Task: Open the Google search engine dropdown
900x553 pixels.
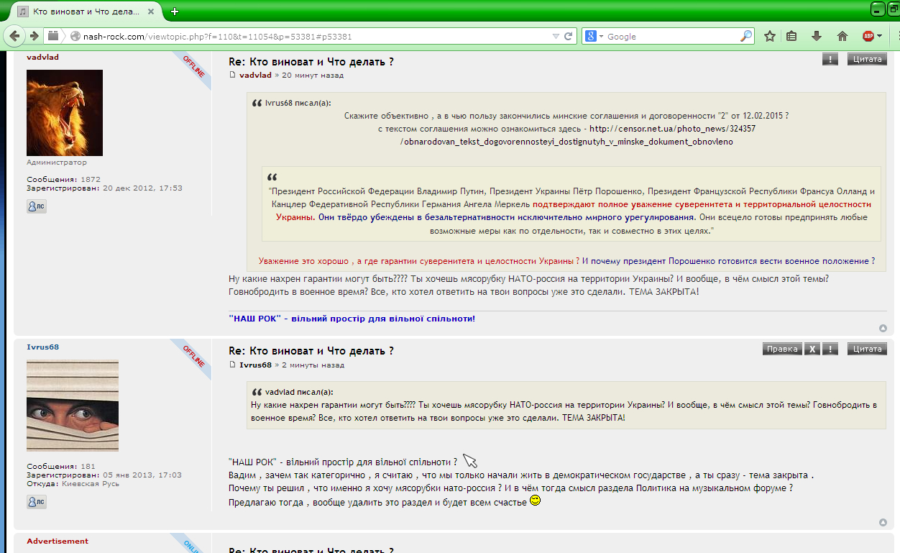Action: pos(594,36)
